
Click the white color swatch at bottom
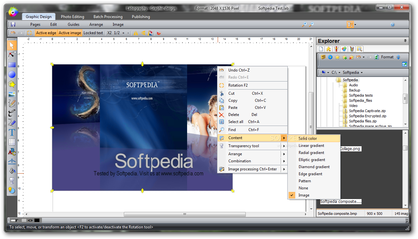pyautogui.click(x=24, y=220)
